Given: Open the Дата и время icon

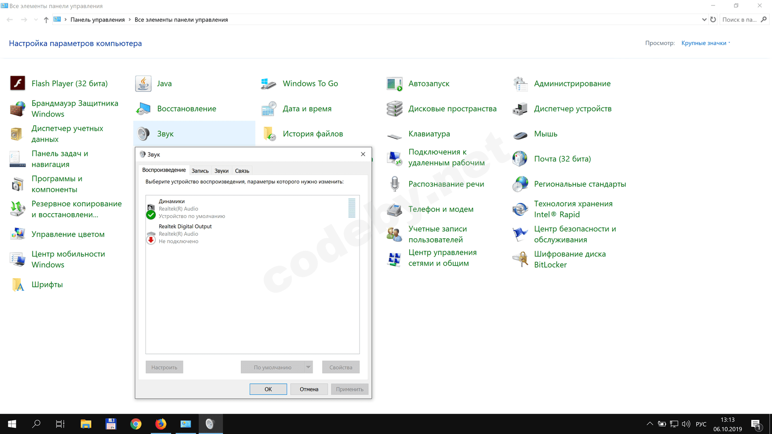Looking at the screenshot, I should (x=269, y=108).
